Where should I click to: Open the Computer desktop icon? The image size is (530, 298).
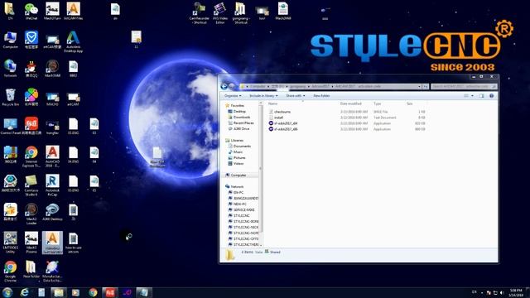click(10, 41)
